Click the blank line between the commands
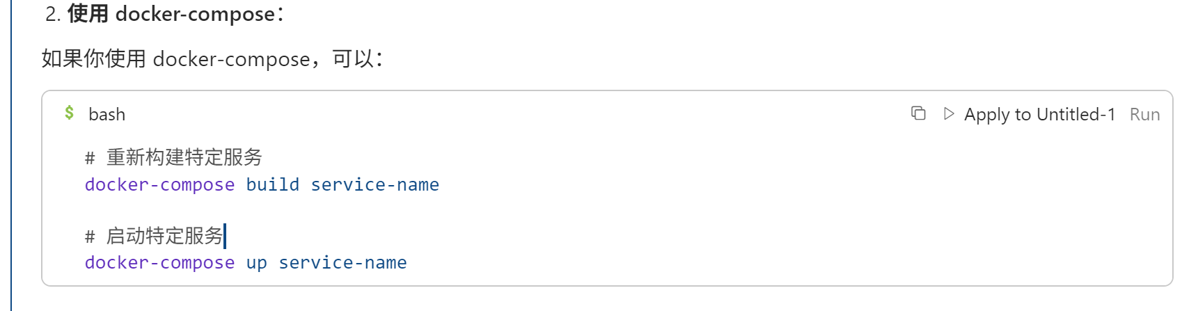The height and width of the screenshot is (311, 1182). pos(278,210)
